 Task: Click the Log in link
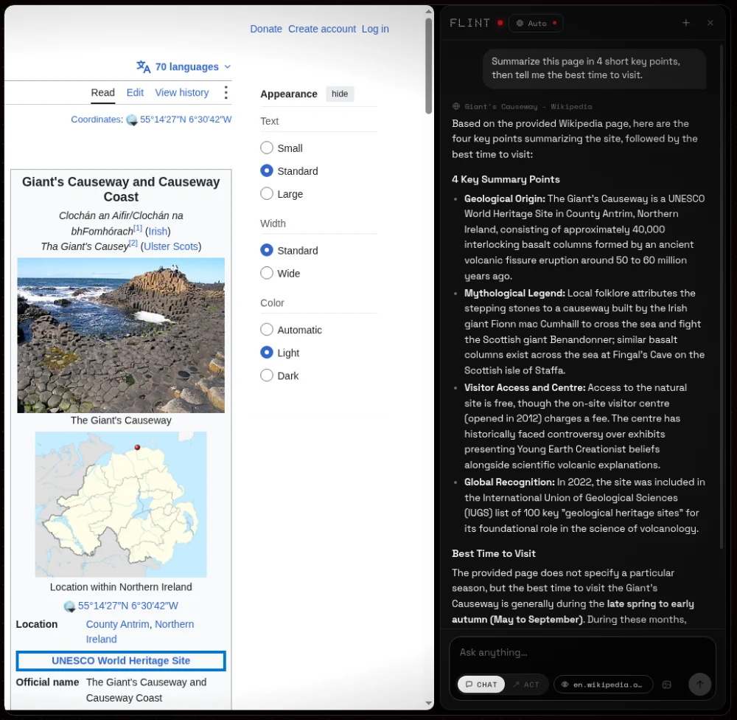tap(375, 30)
